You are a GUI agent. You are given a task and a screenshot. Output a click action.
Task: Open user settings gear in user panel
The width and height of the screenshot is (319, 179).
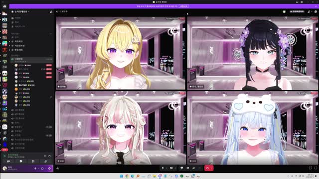[x=49, y=169]
